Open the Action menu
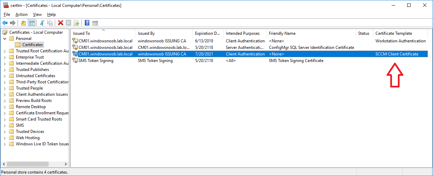Image resolution: width=433 pixels, height=176 pixels. [x=21, y=14]
